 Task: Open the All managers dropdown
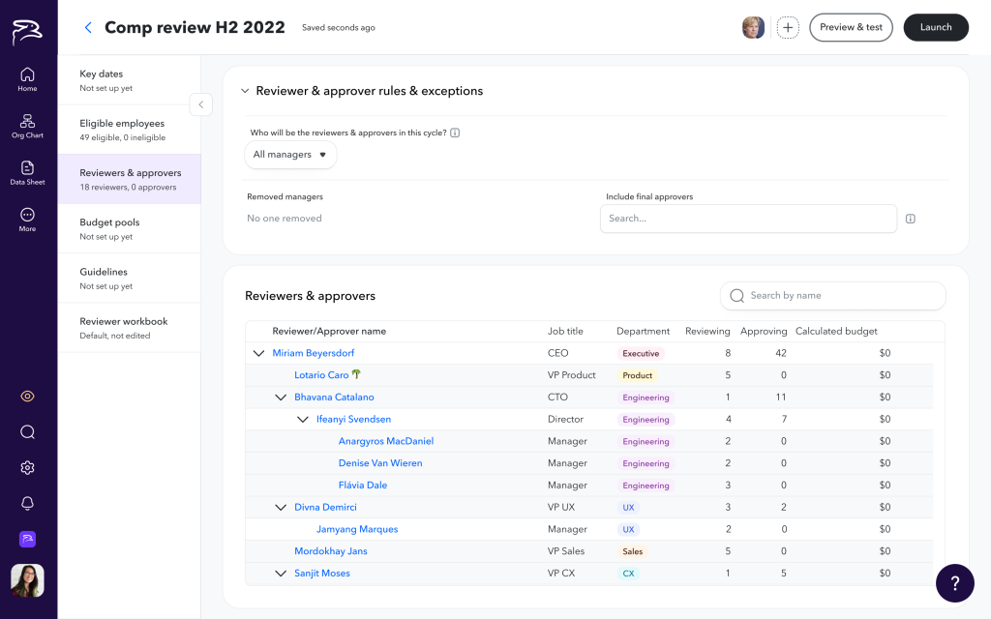pyautogui.click(x=290, y=155)
